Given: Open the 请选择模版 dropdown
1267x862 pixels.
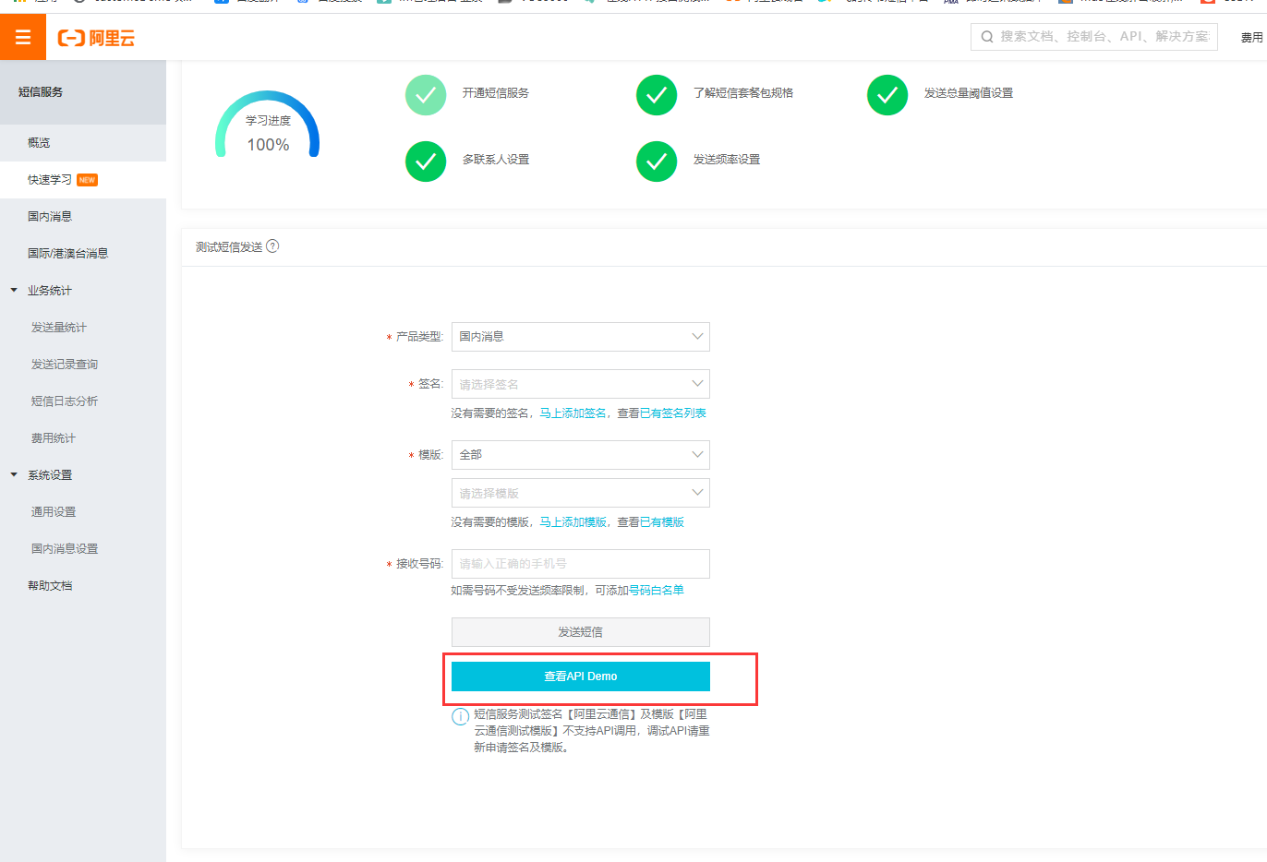Looking at the screenshot, I should point(580,493).
